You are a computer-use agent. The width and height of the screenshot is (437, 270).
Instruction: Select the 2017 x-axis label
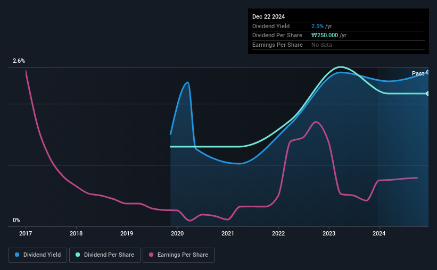[x=26, y=233]
